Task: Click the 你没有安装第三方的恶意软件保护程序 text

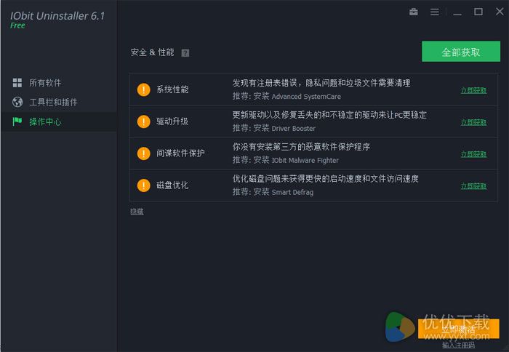Action: coord(301,146)
